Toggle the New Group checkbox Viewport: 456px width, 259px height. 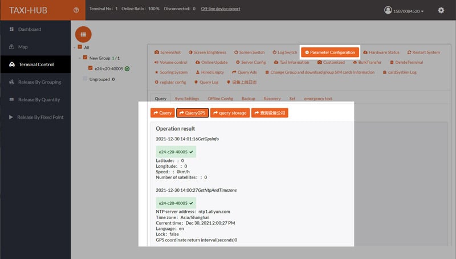tap(85, 57)
